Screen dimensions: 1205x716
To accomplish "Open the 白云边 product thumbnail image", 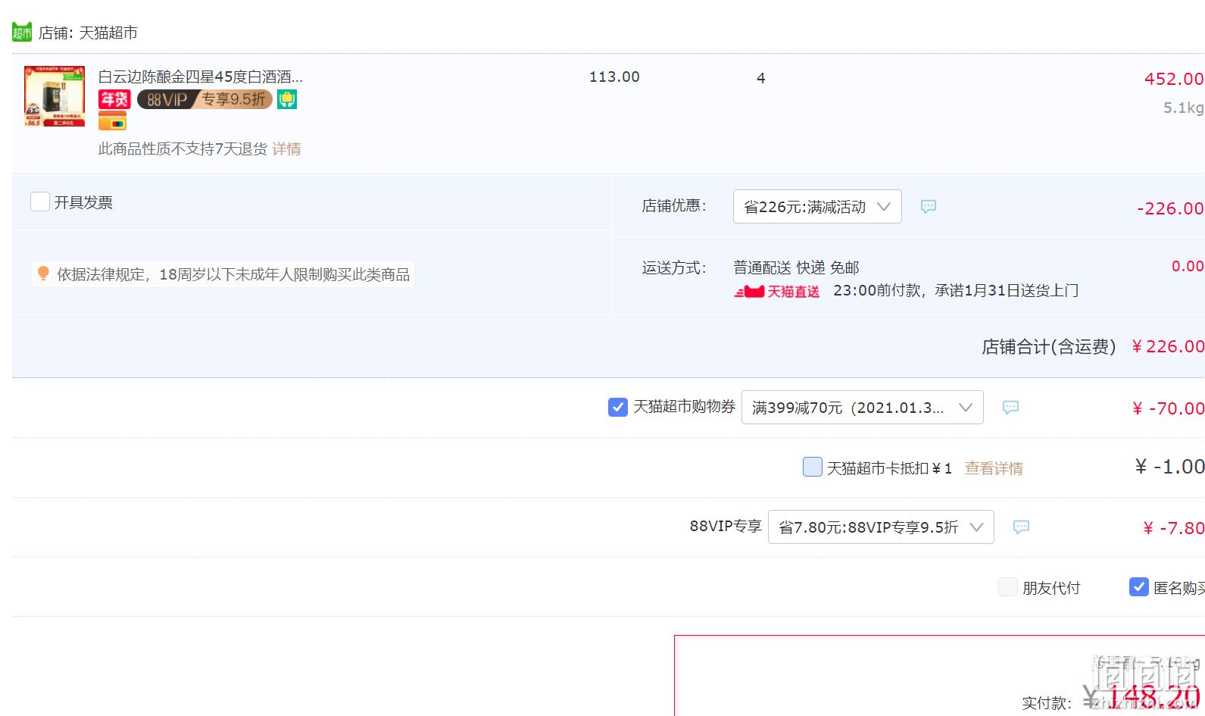I will point(55,96).
